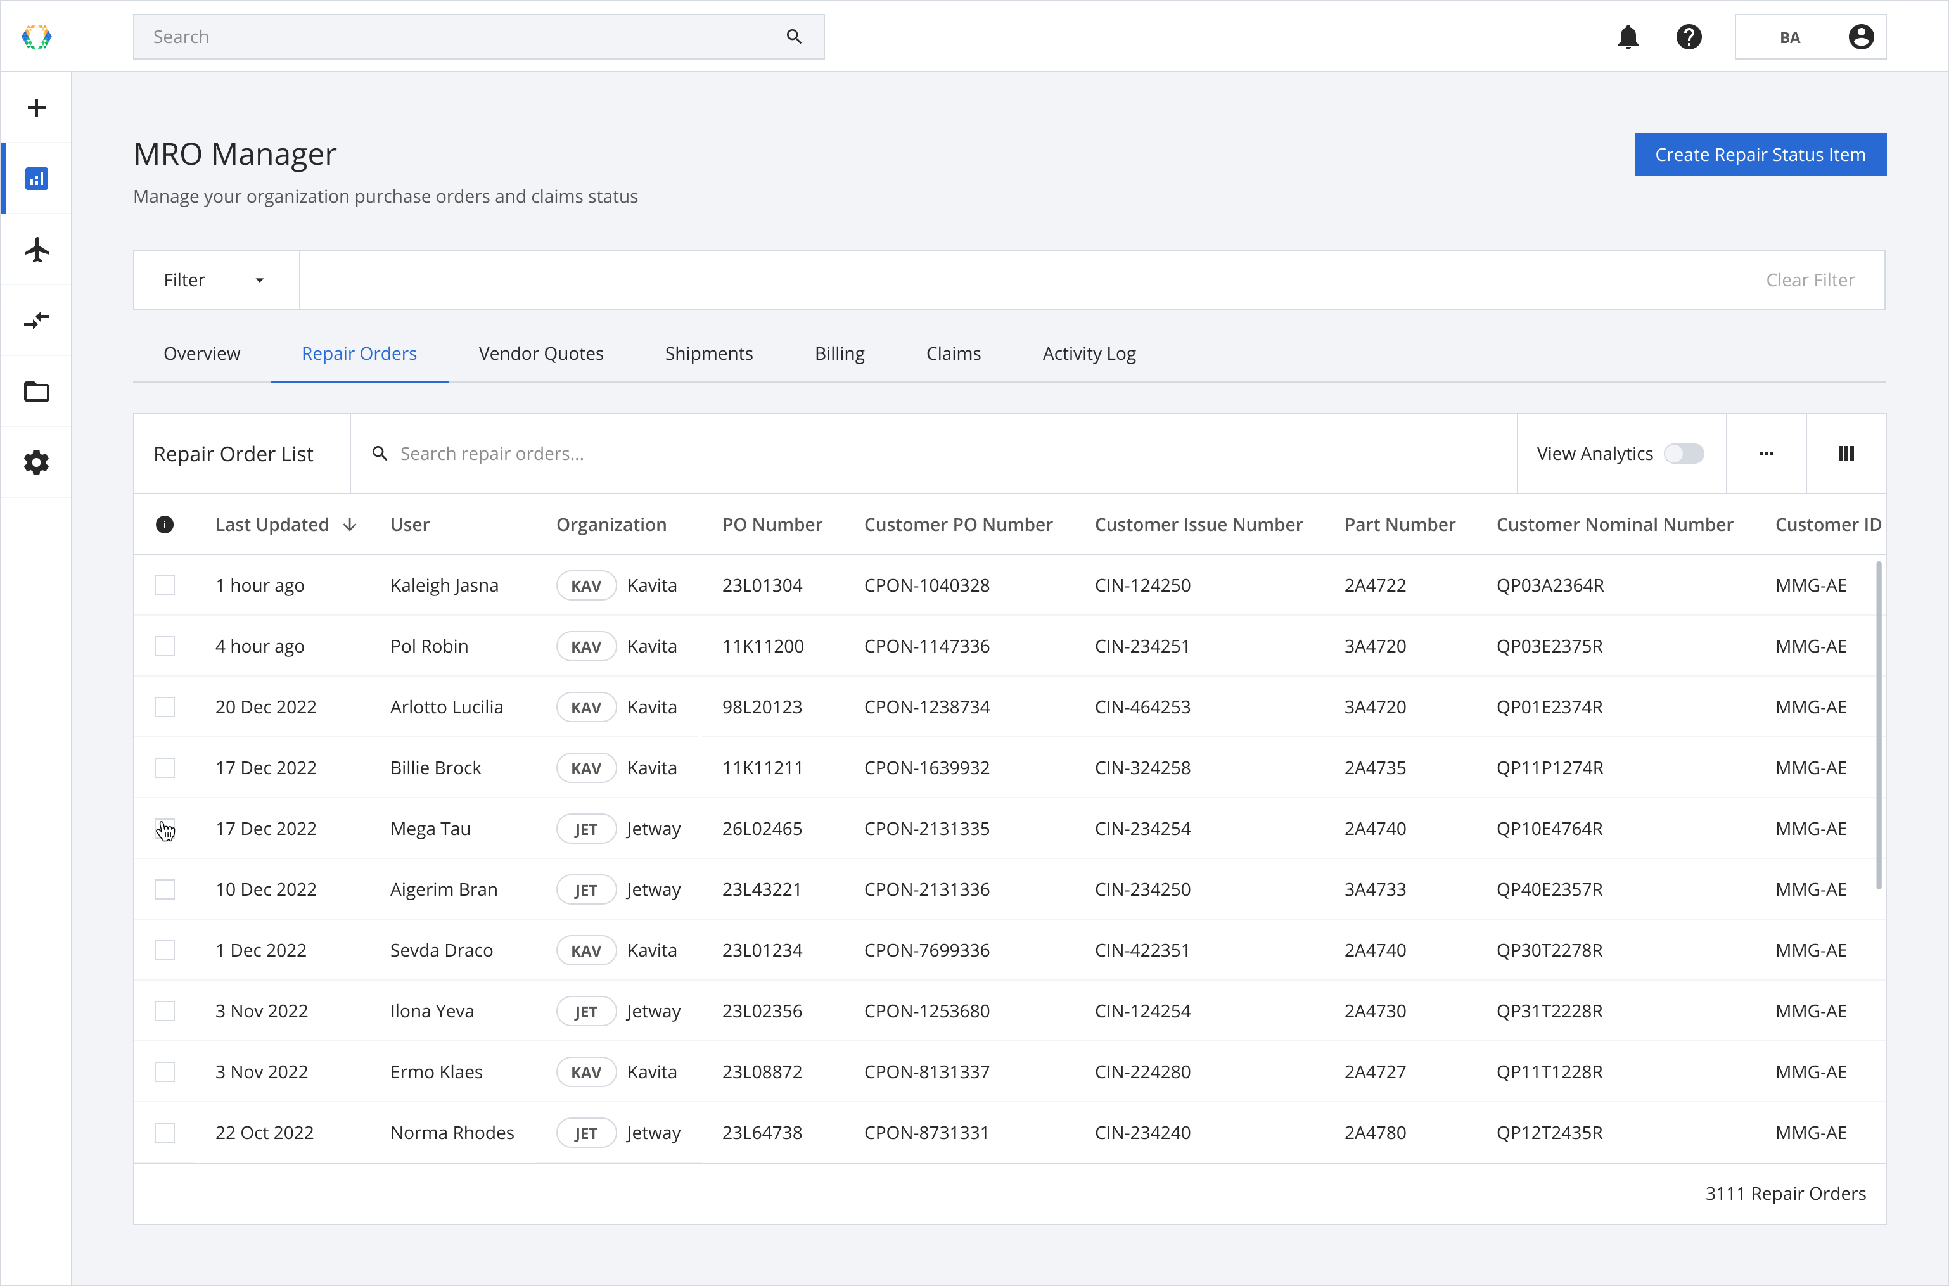Go to the Shipments tab
Screen dimensions: 1949x1286
point(709,353)
